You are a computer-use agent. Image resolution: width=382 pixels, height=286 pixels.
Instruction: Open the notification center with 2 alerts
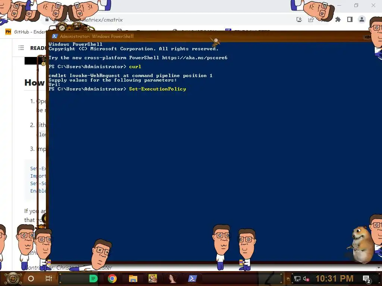coord(366,279)
